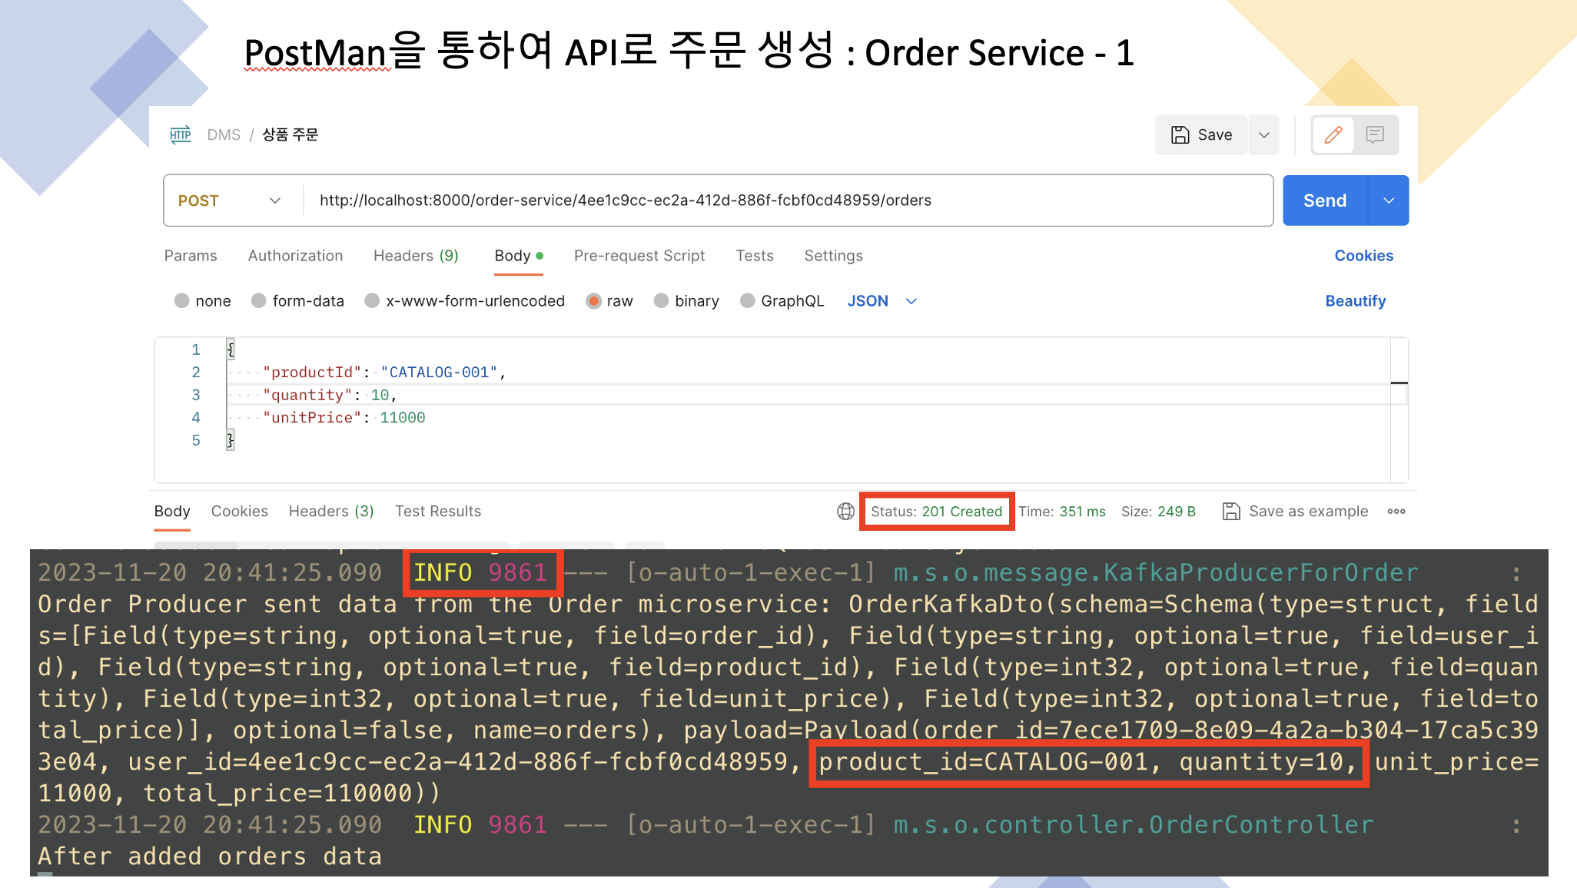Click the Save floppy disk button

[x=1201, y=135]
